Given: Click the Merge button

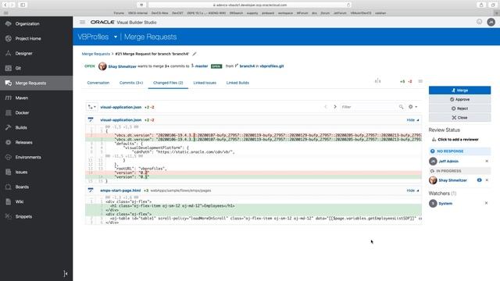Looking at the screenshot, I should [459, 91].
